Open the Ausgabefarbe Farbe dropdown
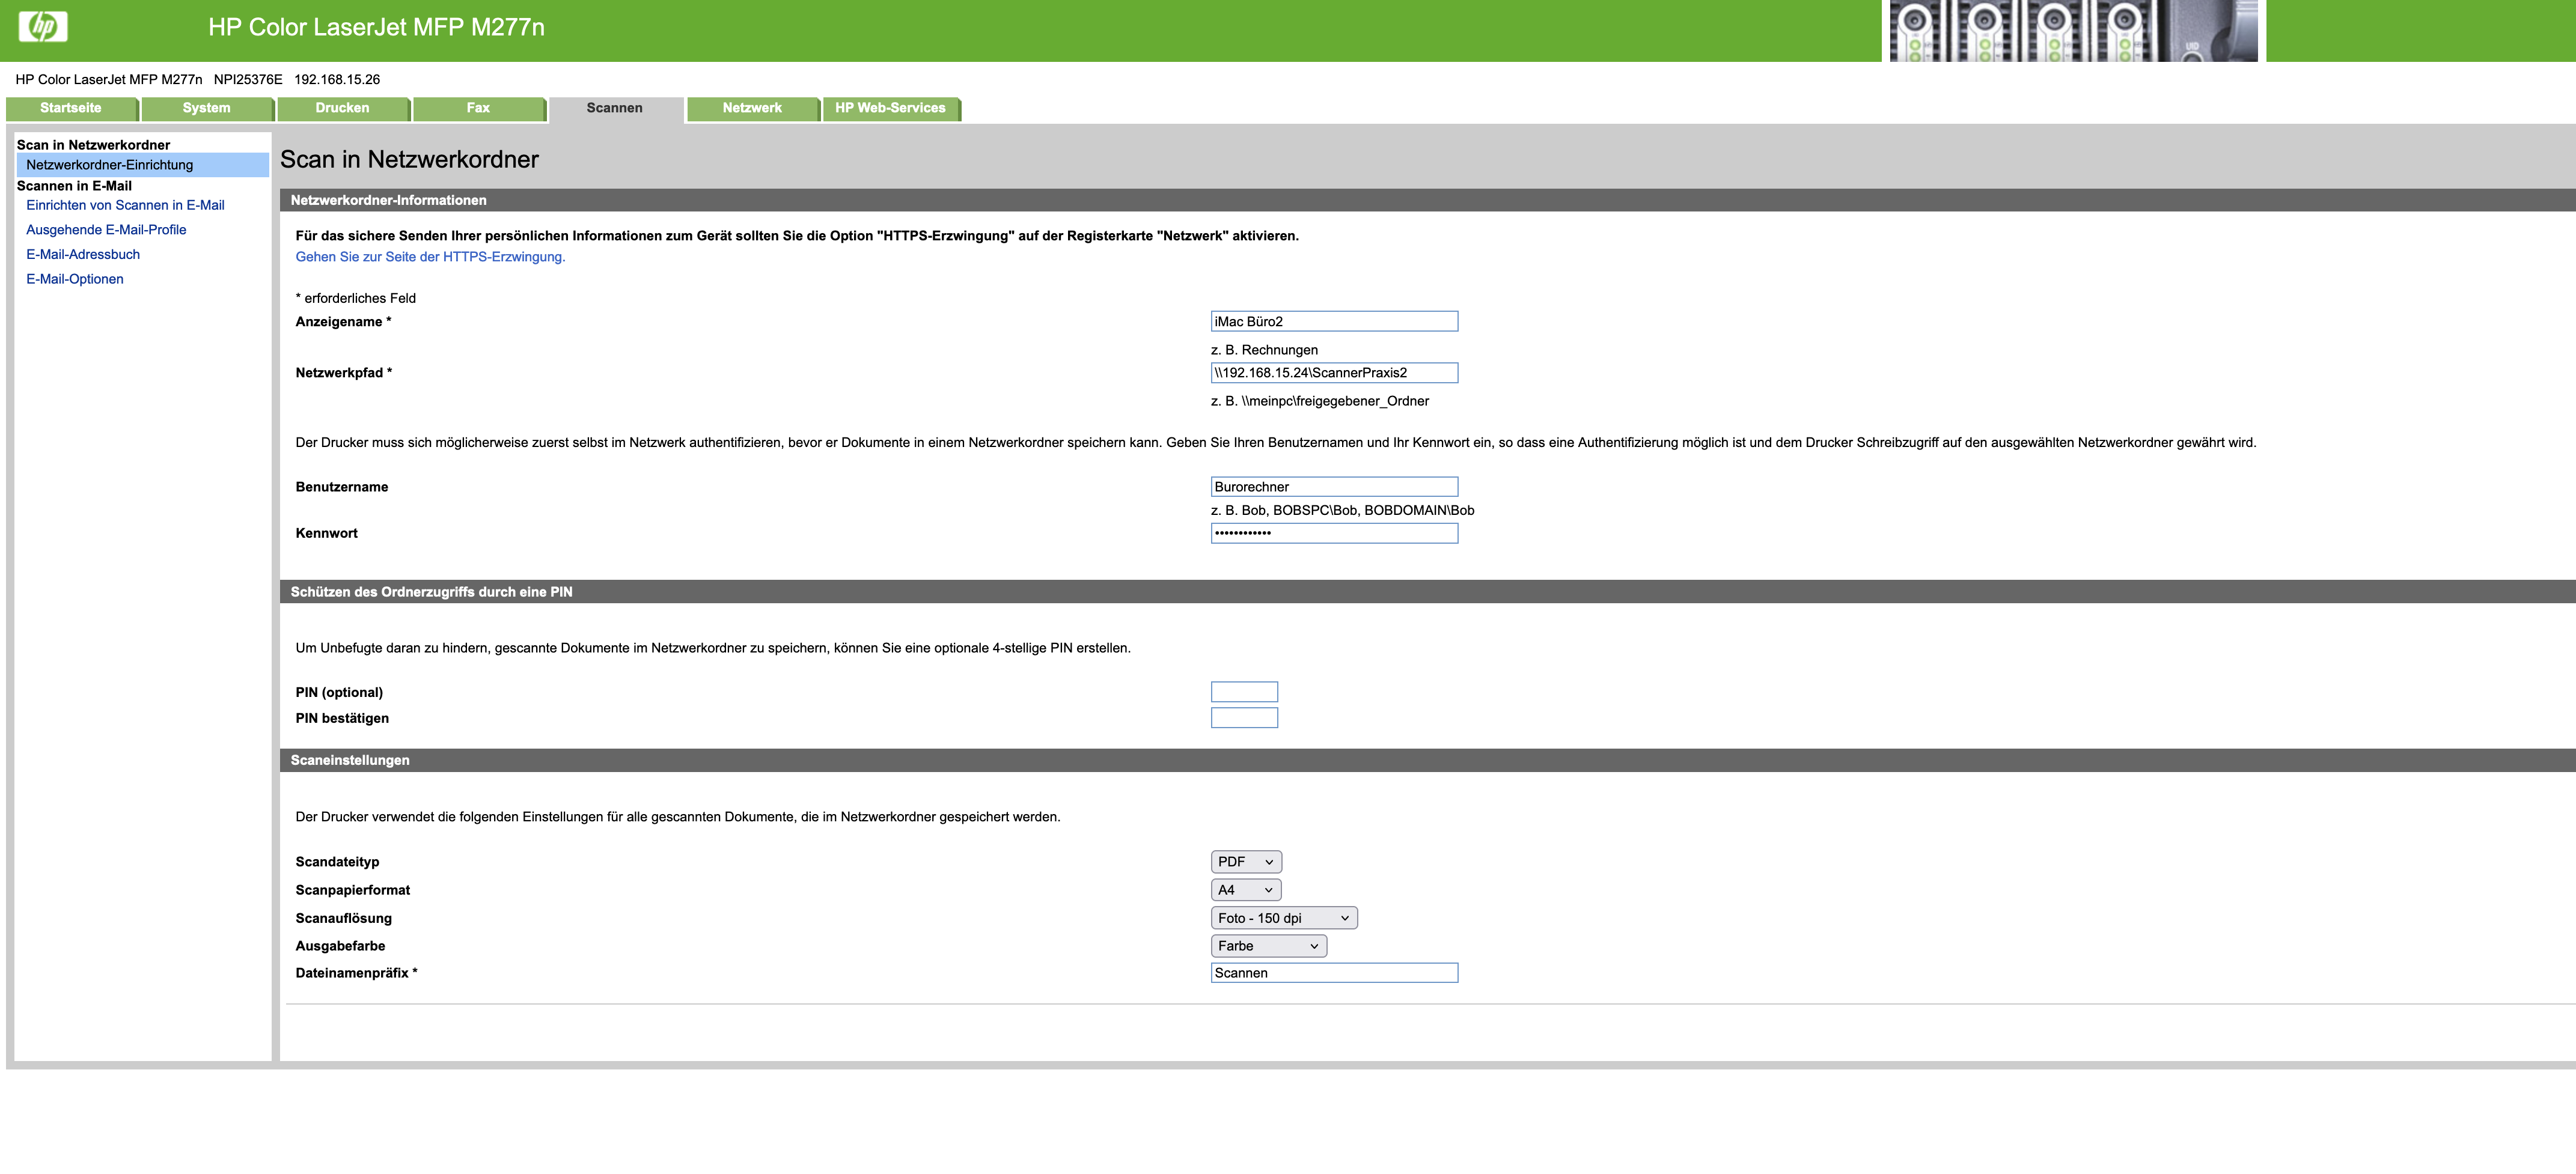The image size is (2576, 1174). (x=1267, y=945)
